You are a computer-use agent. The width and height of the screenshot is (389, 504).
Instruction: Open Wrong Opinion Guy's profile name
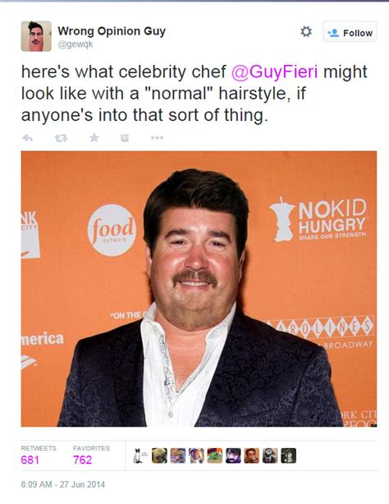click(112, 31)
